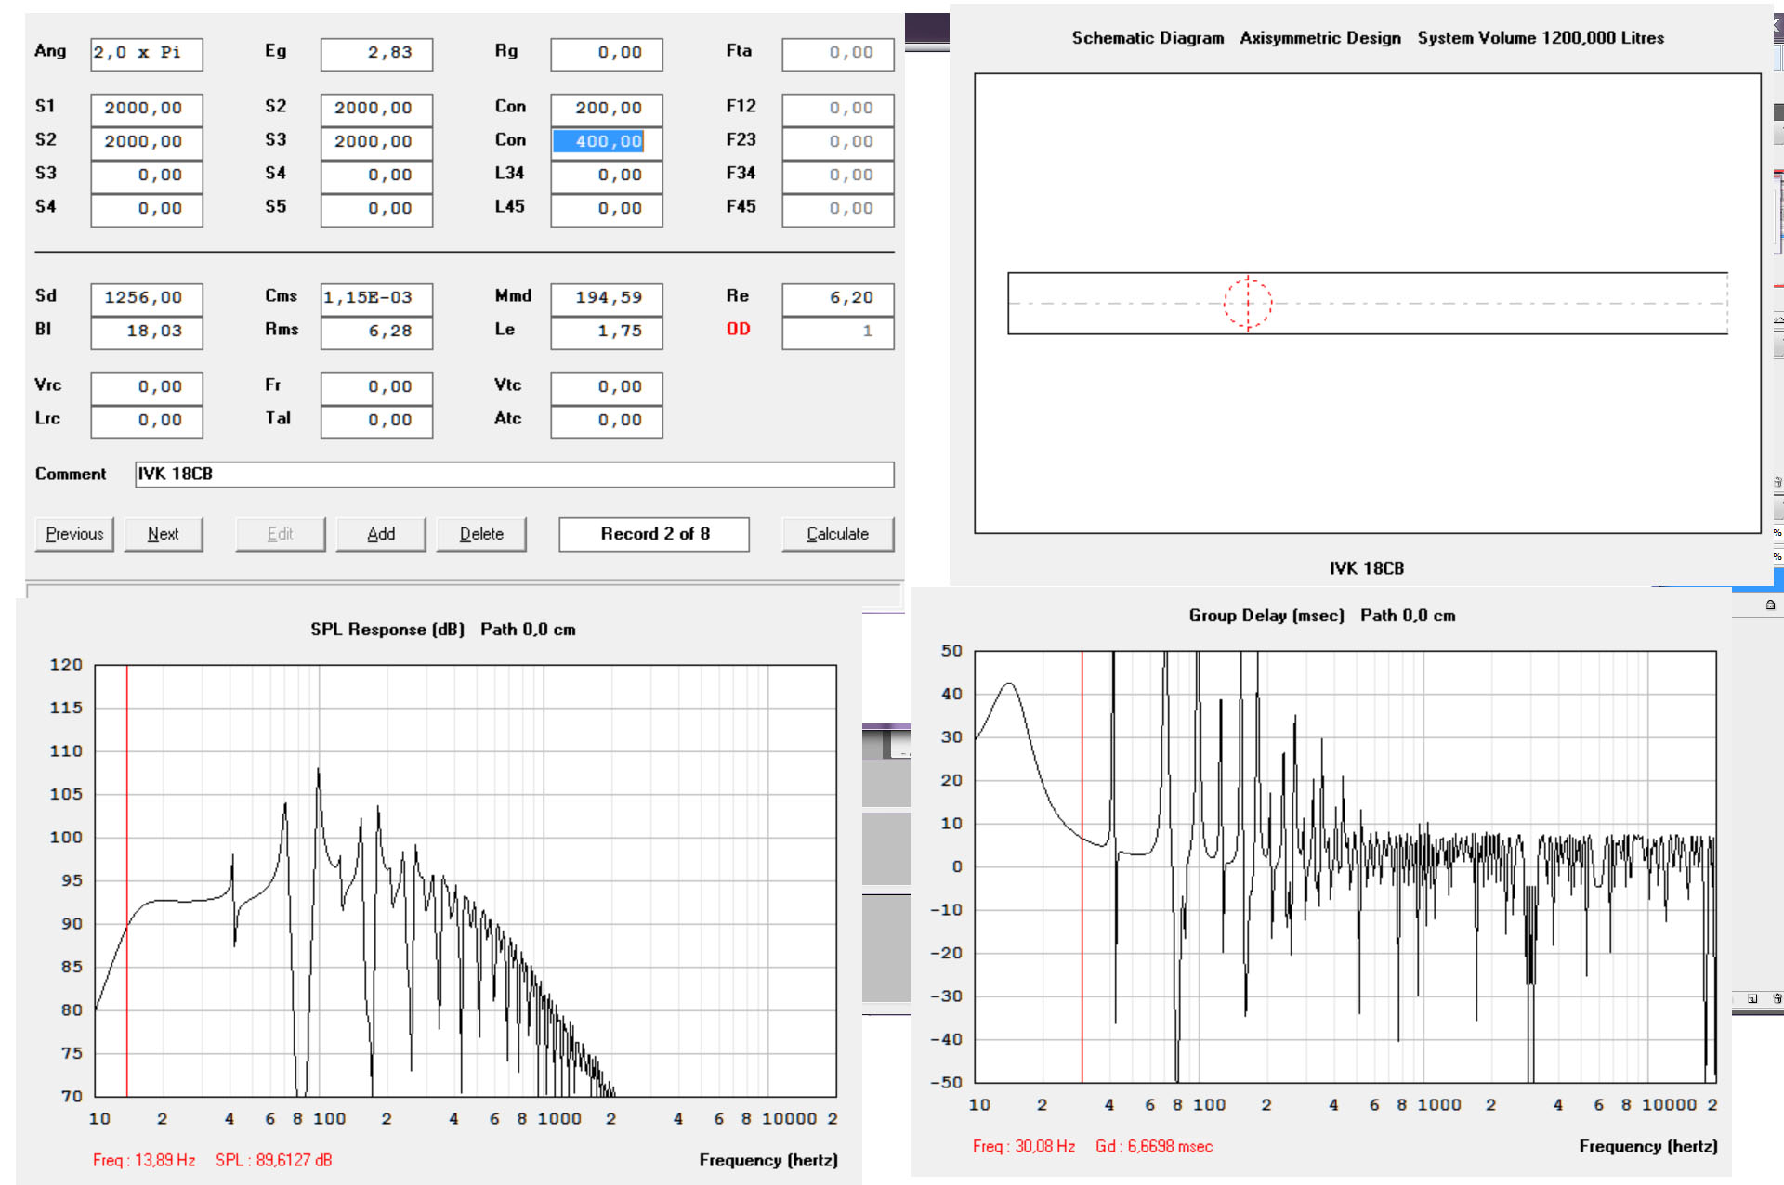The image size is (1784, 1185).
Task: Add a new record
Action: click(381, 534)
